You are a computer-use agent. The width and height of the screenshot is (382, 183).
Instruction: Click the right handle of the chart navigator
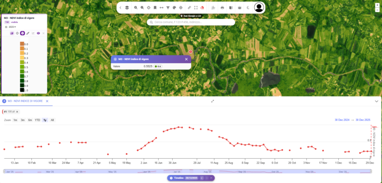click(371, 172)
